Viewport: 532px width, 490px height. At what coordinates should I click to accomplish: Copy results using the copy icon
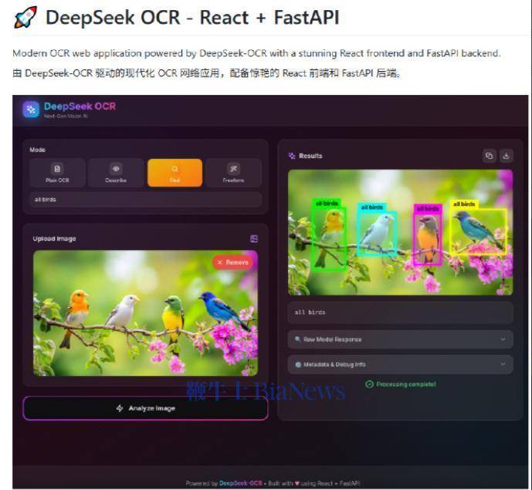[489, 156]
